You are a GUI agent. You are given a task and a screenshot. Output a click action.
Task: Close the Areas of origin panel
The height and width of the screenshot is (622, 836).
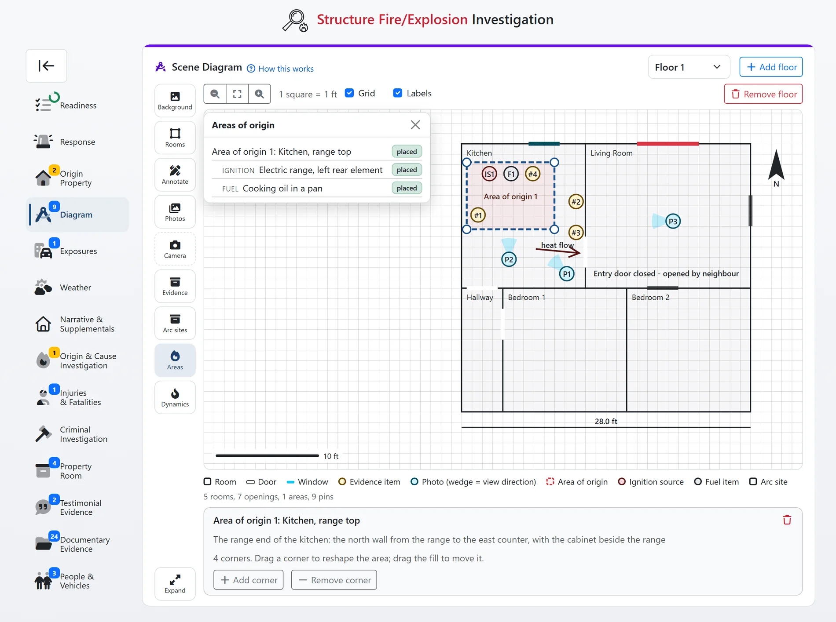coord(415,125)
